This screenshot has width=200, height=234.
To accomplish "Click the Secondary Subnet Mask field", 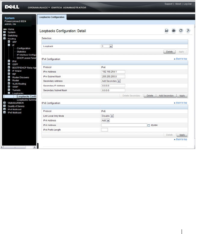I will click(x=113, y=90).
